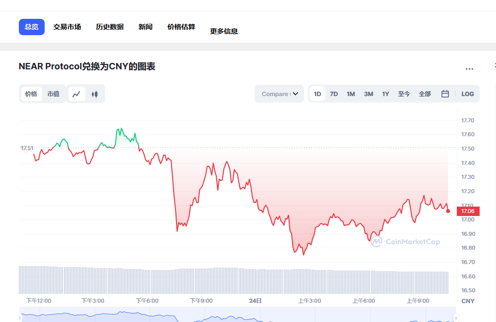Select the 价格 price toggle
This screenshot has width=496, height=322.
click(x=31, y=94)
